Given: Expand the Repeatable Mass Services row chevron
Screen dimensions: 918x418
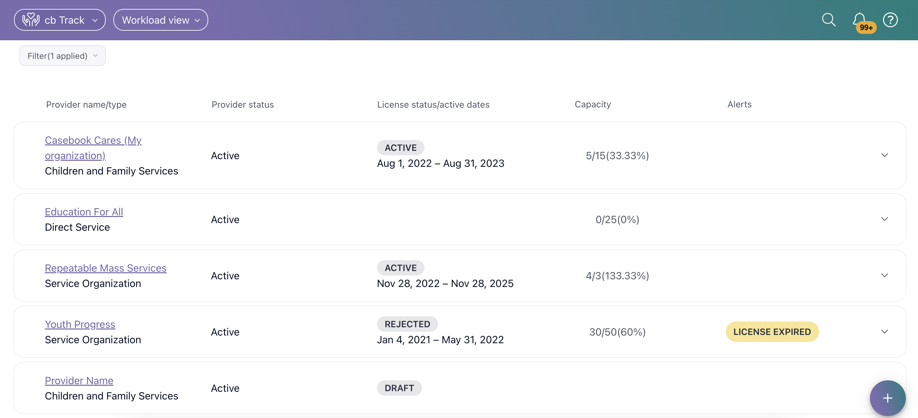Looking at the screenshot, I should pyautogui.click(x=884, y=275).
